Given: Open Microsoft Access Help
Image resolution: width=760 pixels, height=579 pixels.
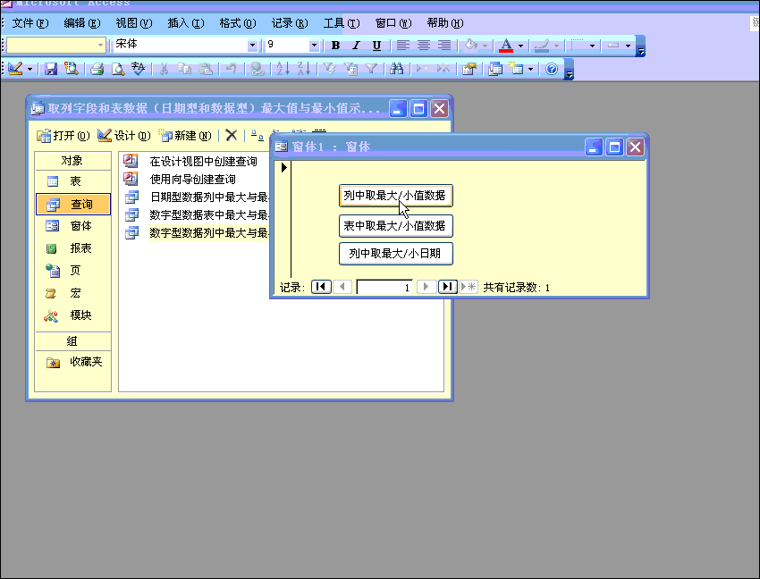Looking at the screenshot, I should coord(552,70).
